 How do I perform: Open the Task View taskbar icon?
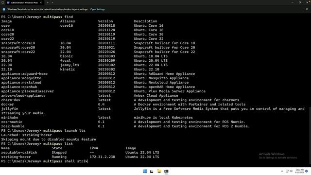pos(152,171)
